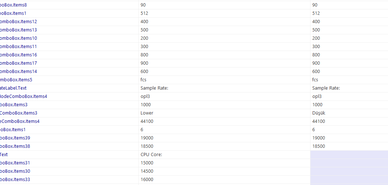Click the empty translation cell beside 14500

click(349, 171)
